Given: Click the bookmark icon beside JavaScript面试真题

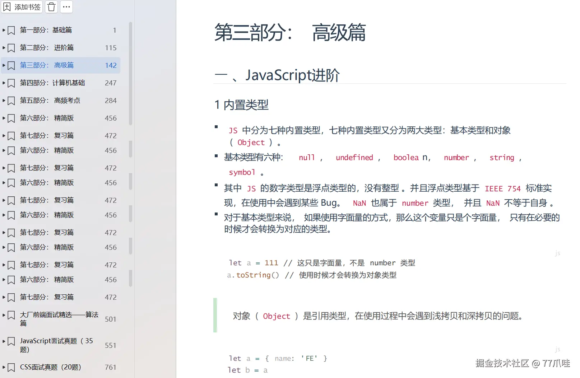Looking at the screenshot, I should click(x=11, y=341).
